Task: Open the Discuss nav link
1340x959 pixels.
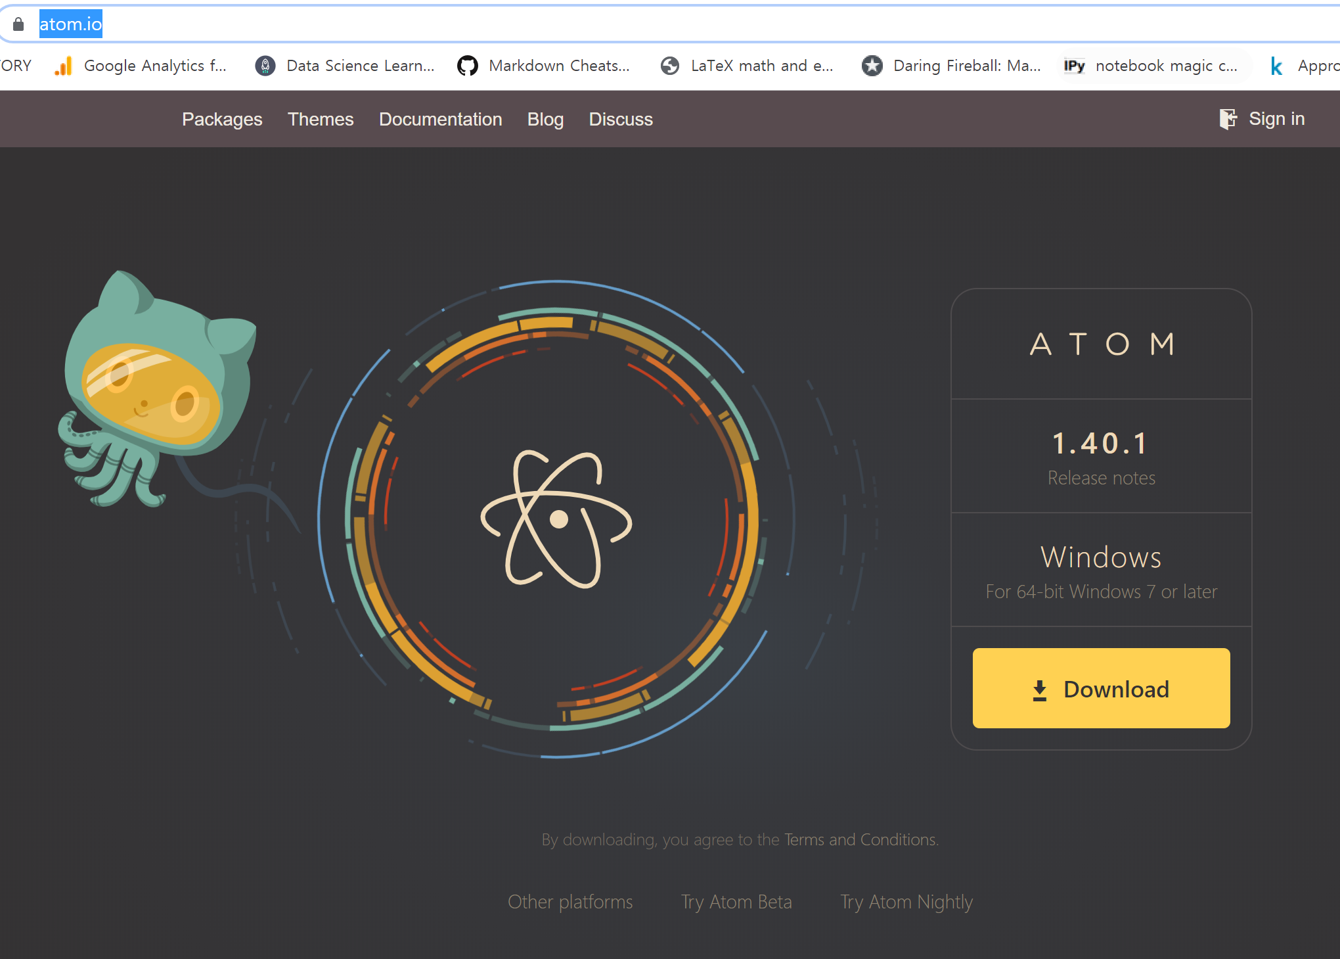Action: (x=621, y=120)
